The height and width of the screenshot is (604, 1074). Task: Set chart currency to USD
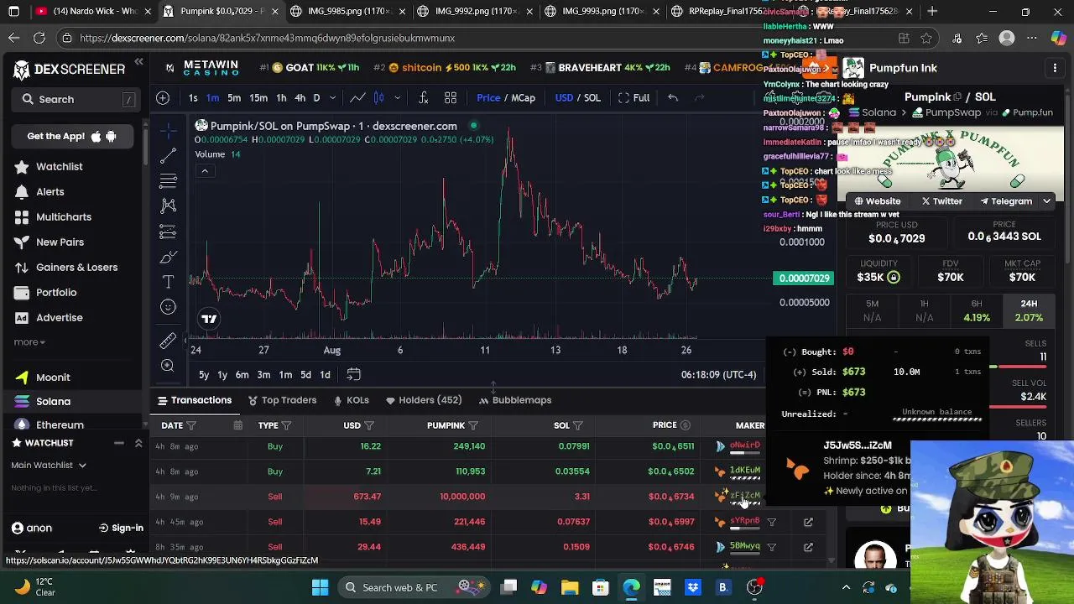(x=564, y=98)
